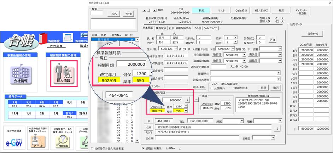Viewport: 333px width, 153px height.
Task: Open 会社情報 icon in the 台帳 window
Action: tap(21, 74)
